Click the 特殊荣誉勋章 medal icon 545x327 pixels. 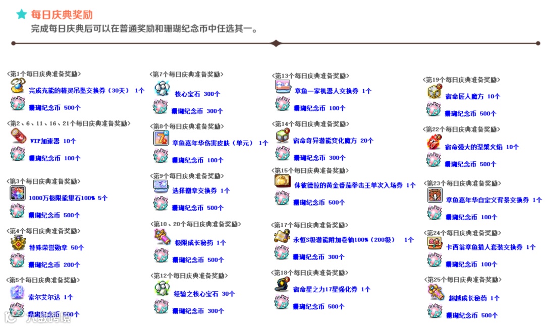click(x=18, y=243)
